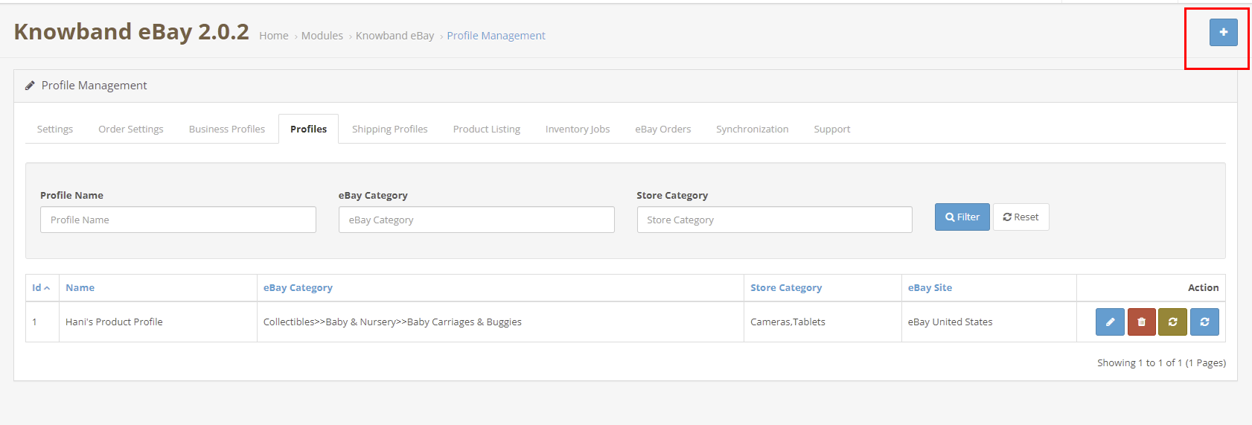
Task: Switch to Inventory Jobs tab
Action: (x=578, y=129)
